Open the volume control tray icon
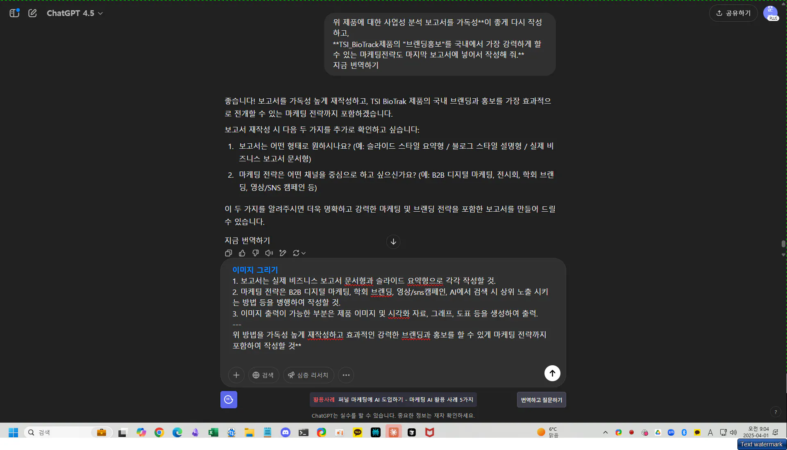This screenshot has width=787, height=450. tap(734, 432)
